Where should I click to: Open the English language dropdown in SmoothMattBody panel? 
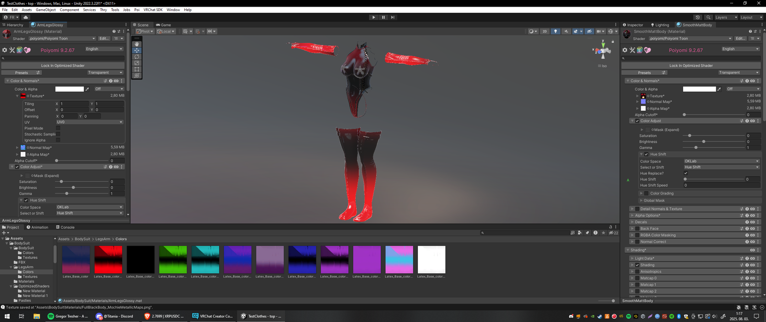[x=741, y=49]
